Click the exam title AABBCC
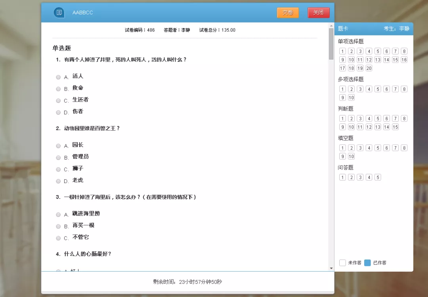Screen dimensions: 428x297 pyautogui.click(x=83, y=13)
